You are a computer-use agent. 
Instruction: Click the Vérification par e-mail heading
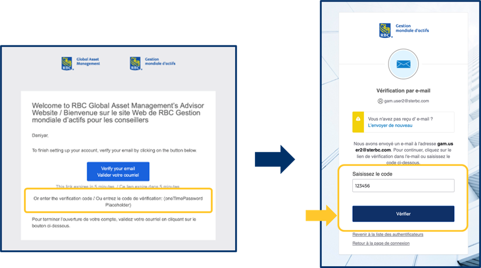403,91
